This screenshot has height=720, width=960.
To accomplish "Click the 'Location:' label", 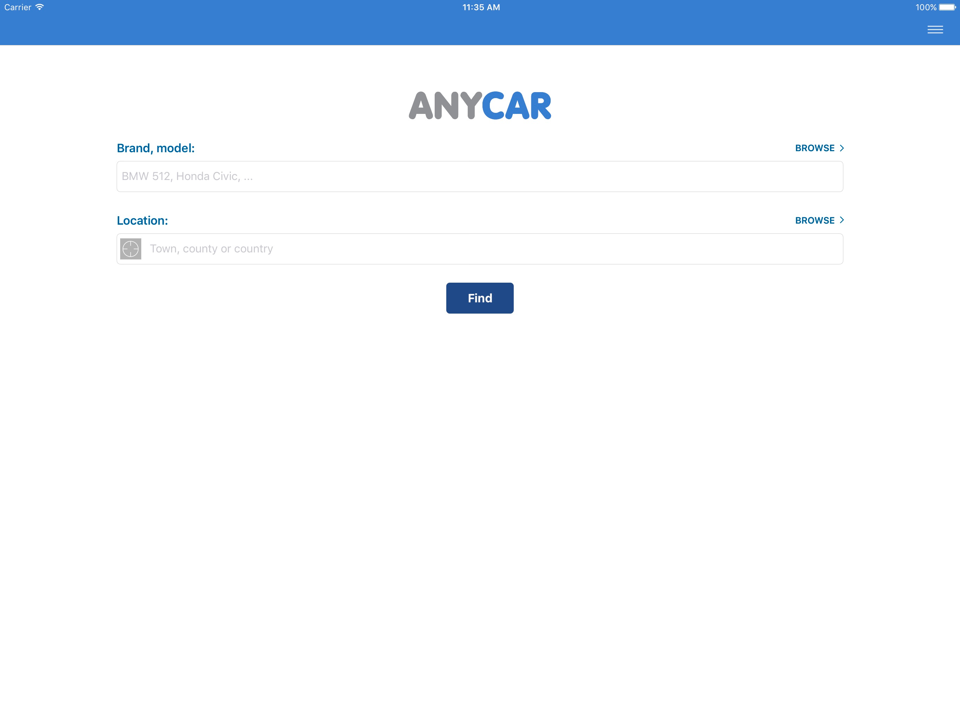I will (142, 220).
